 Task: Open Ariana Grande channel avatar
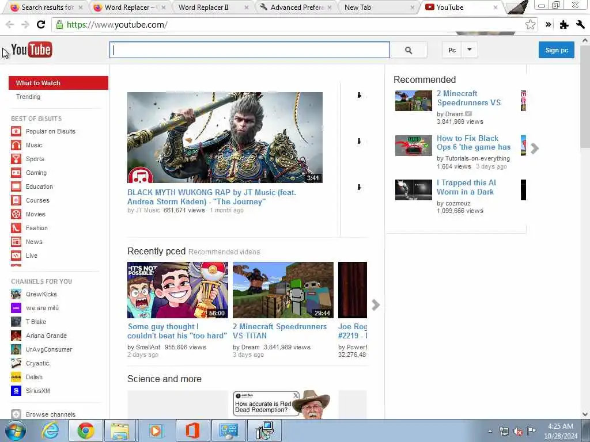coord(16,336)
